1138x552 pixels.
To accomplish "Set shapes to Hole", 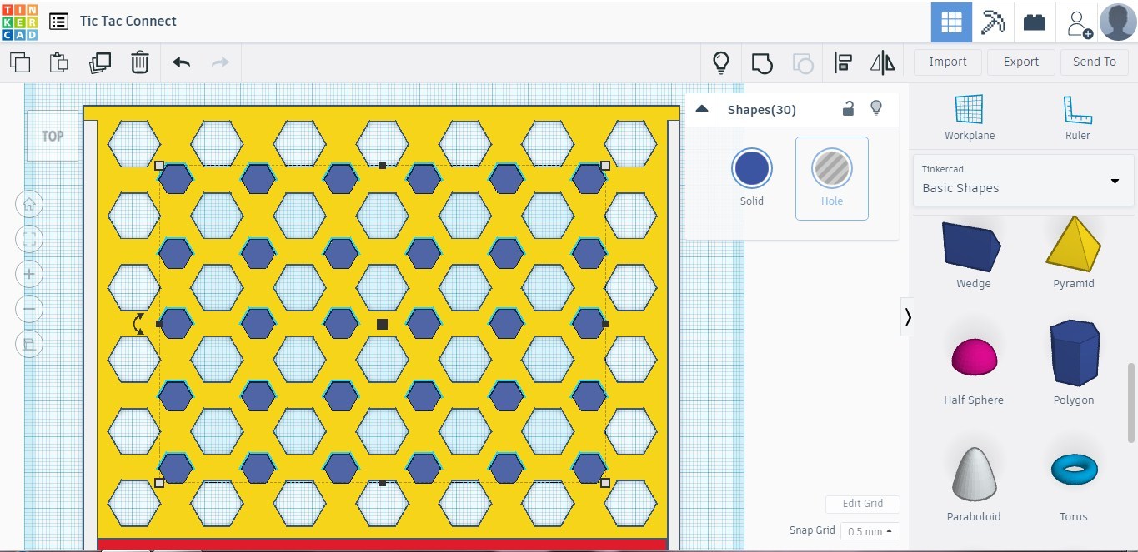I will [x=832, y=177].
